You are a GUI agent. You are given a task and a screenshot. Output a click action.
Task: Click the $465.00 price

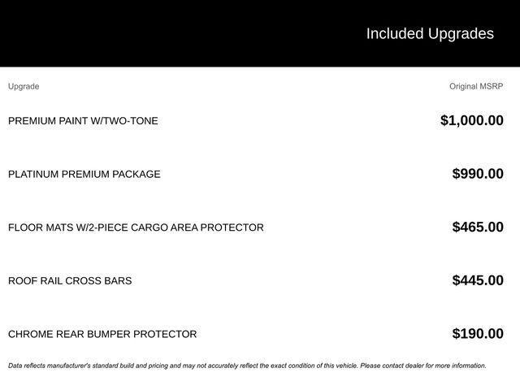(x=478, y=227)
